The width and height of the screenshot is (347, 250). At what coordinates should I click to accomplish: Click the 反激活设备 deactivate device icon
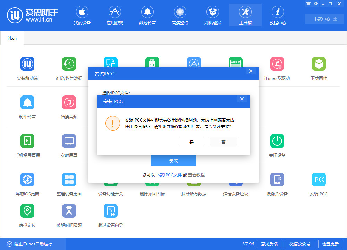click(x=277, y=180)
